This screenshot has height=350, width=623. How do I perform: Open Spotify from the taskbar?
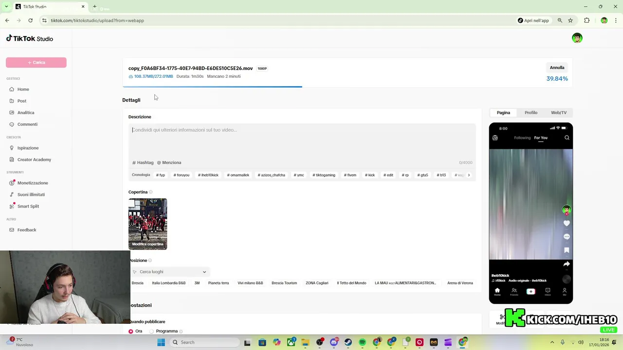click(362, 342)
